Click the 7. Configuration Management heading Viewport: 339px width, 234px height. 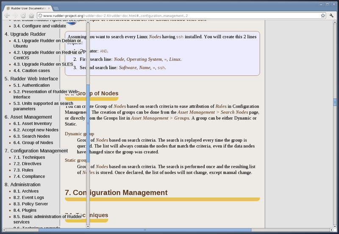tap(116, 192)
